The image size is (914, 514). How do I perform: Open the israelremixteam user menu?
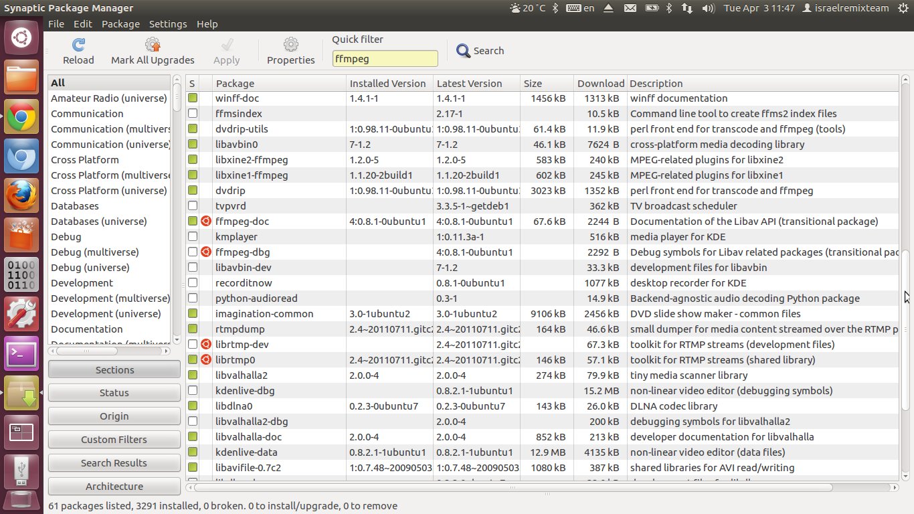coord(846,8)
